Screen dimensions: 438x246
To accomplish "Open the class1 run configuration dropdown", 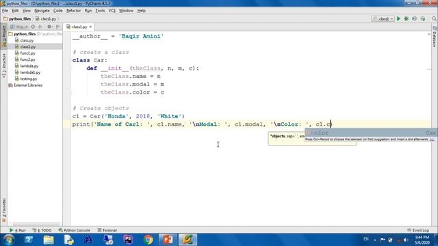I will pos(383,18).
